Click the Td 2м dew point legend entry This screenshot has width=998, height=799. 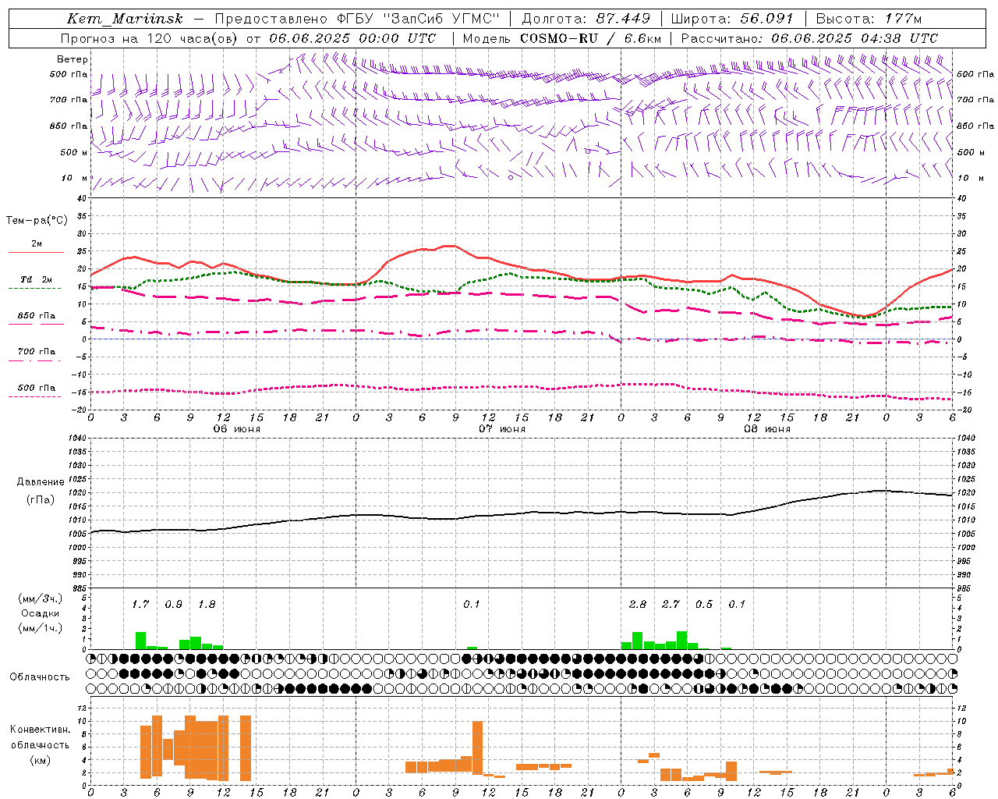click(x=36, y=279)
